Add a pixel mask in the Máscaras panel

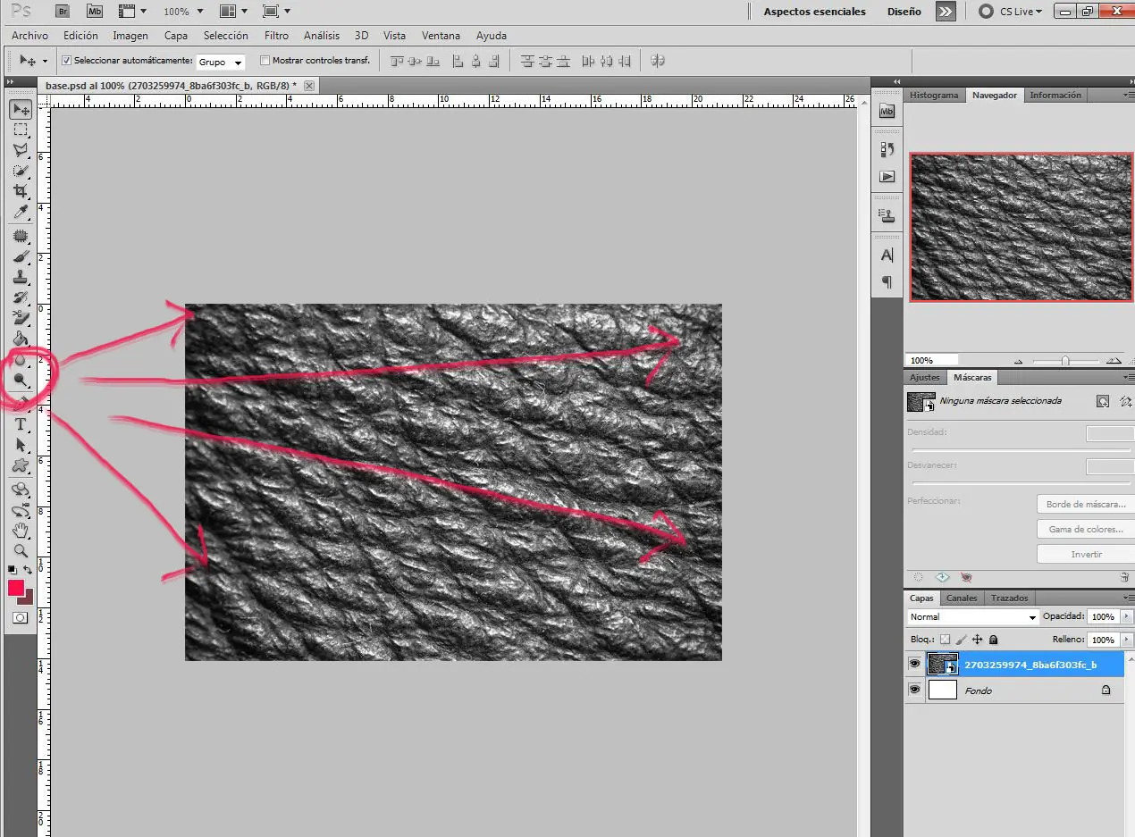pos(1103,402)
